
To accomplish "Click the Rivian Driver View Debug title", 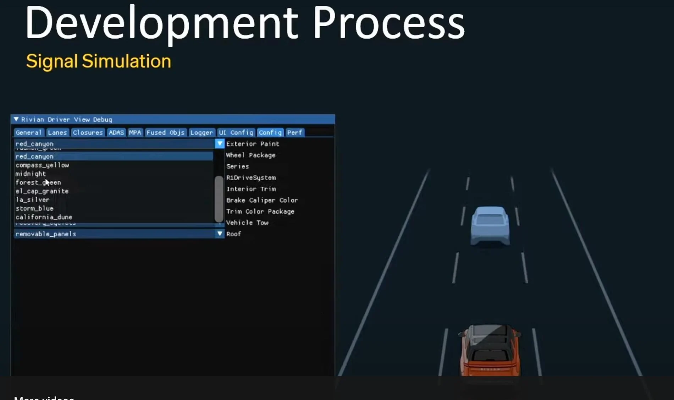I will pos(67,120).
